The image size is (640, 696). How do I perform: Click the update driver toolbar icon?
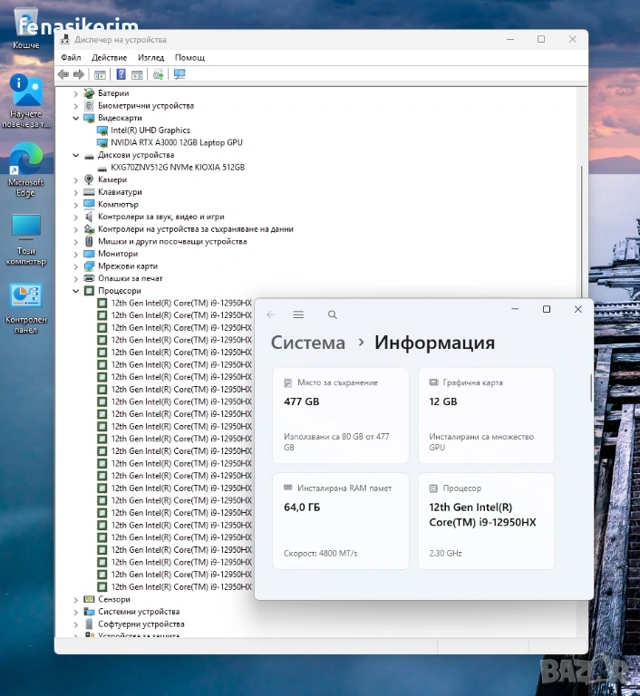pos(159,74)
